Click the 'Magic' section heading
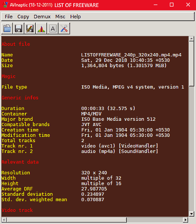 pyautogui.click(x=9, y=76)
